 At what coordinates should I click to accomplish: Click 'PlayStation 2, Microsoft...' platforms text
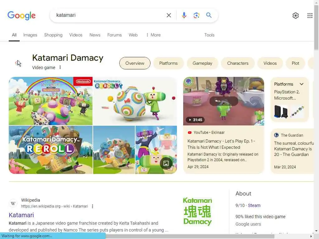coord(287,95)
